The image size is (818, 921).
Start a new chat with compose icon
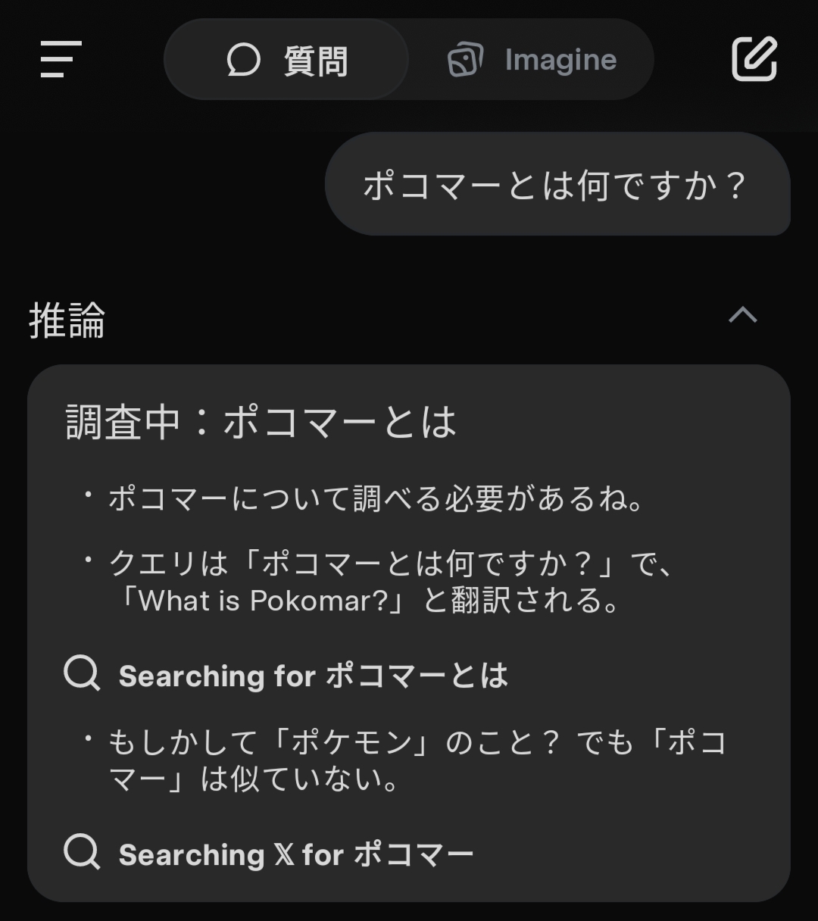[754, 58]
